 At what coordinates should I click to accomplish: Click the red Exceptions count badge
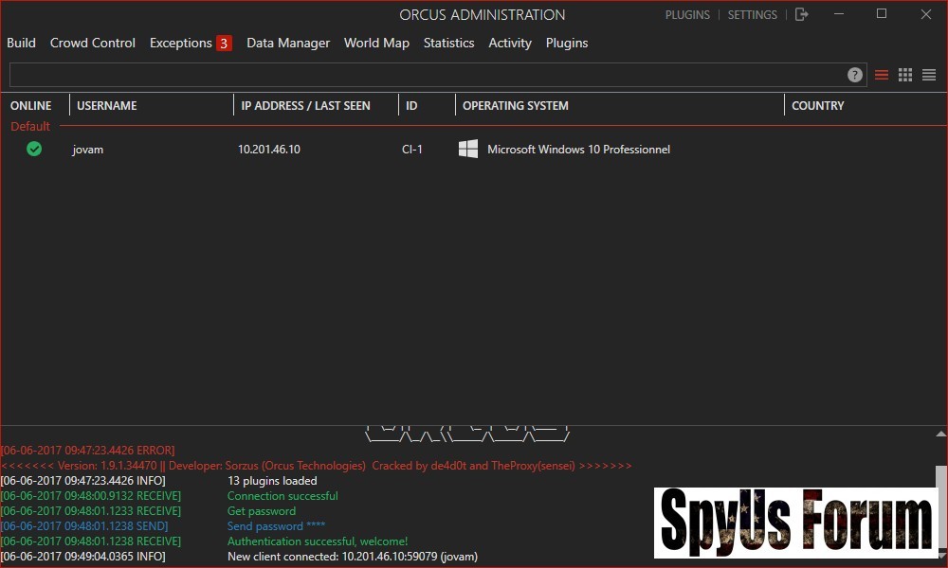224,43
